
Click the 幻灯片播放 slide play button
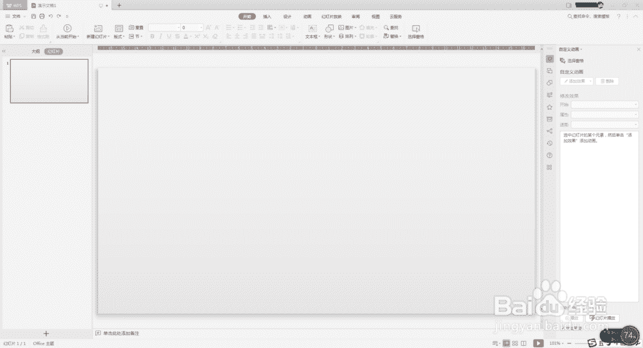[603, 318]
